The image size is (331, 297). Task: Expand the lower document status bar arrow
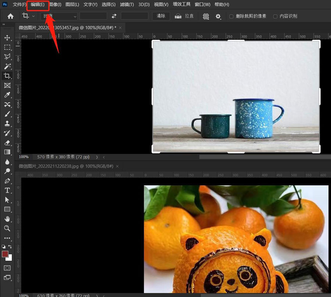pyautogui.click(x=97, y=295)
